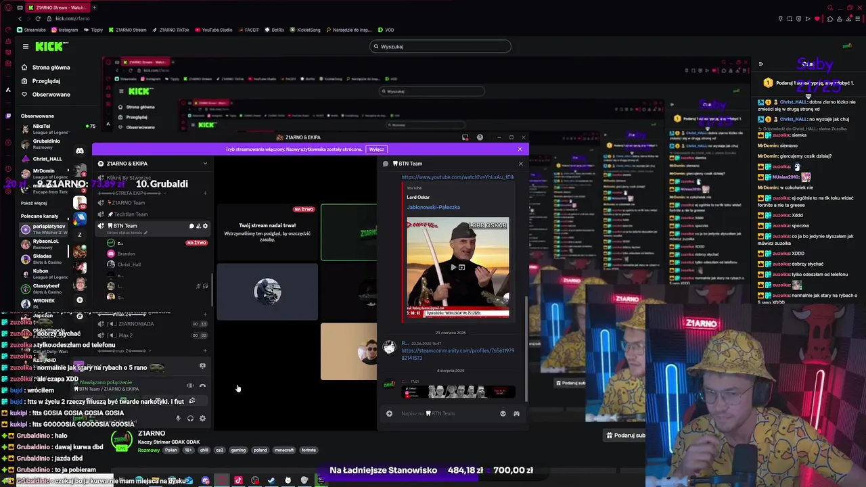Open the VOD bookmark

(x=386, y=30)
